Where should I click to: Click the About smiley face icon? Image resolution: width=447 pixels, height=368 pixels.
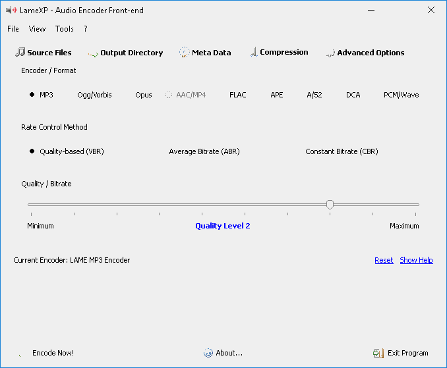pyautogui.click(x=208, y=353)
